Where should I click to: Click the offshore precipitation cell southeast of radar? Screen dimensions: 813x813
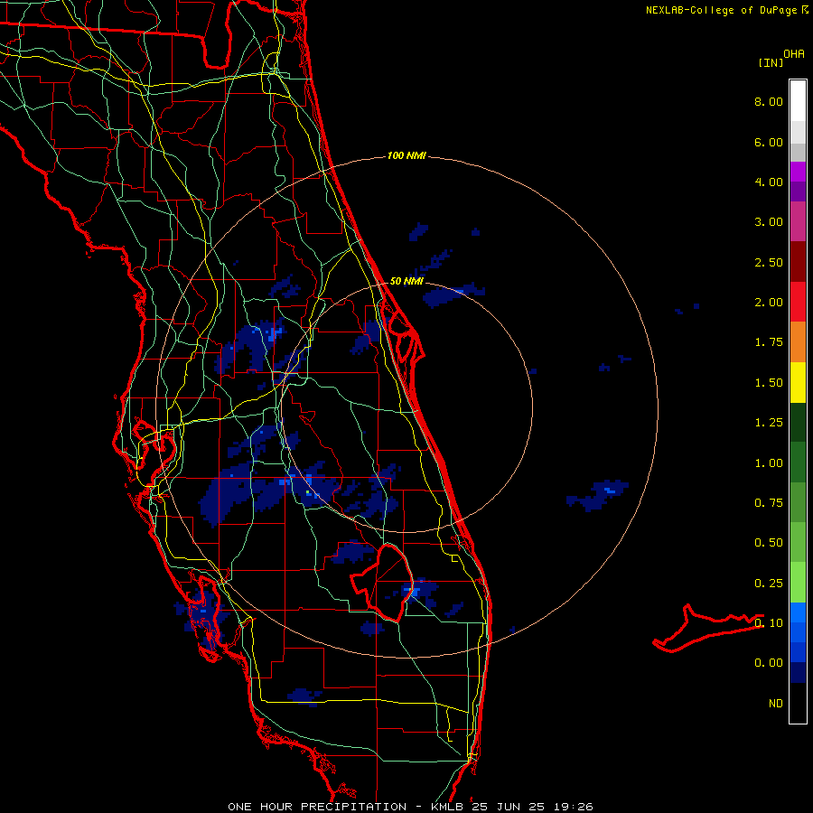click(597, 494)
